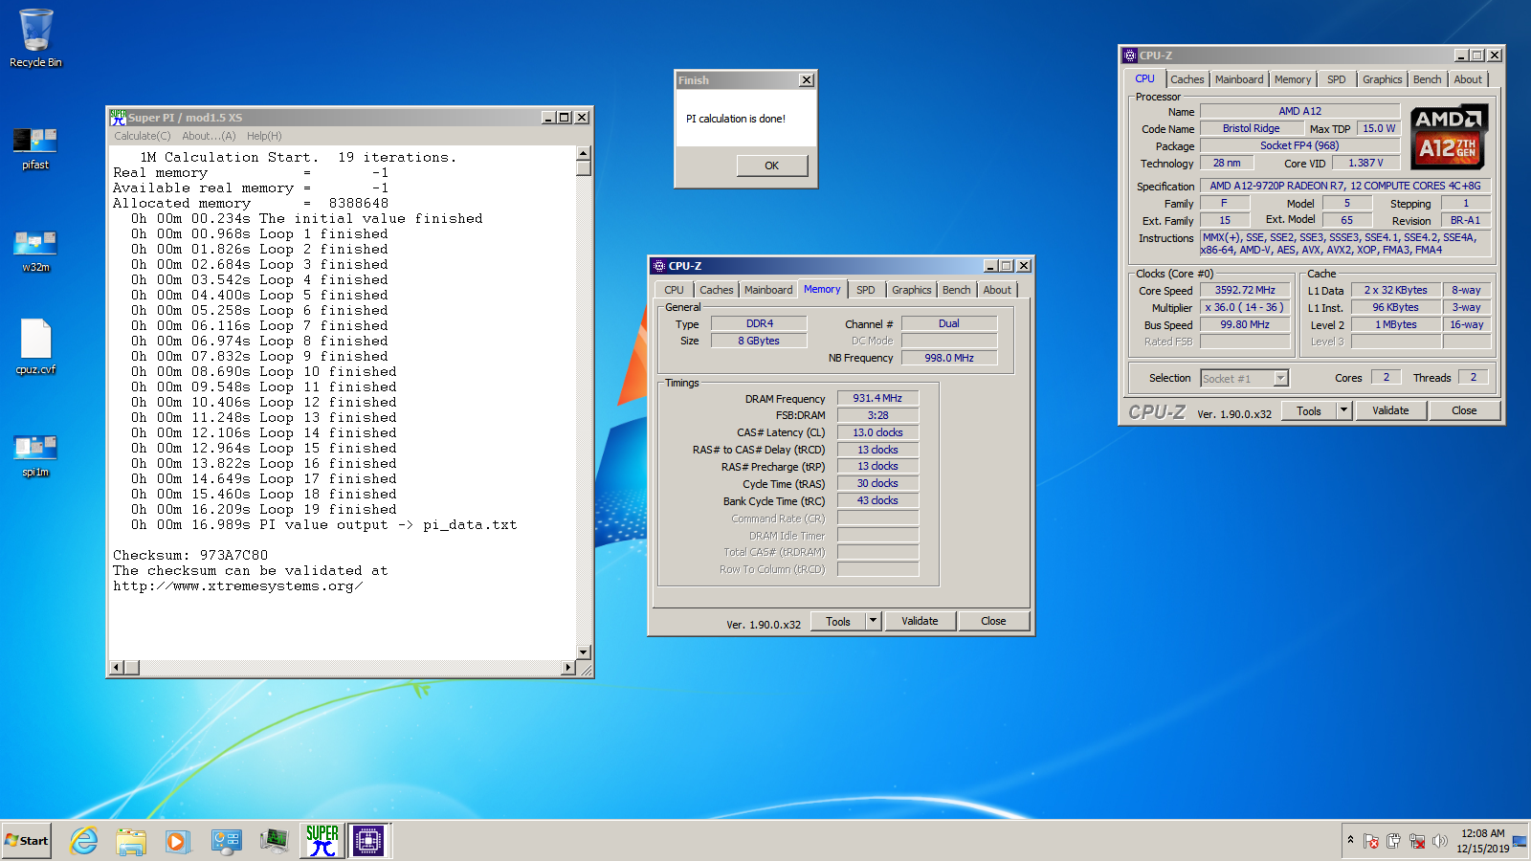Switch to Mainboard tab in CPU-Z Memory window
Image resolution: width=1531 pixels, height=861 pixels.
point(768,290)
